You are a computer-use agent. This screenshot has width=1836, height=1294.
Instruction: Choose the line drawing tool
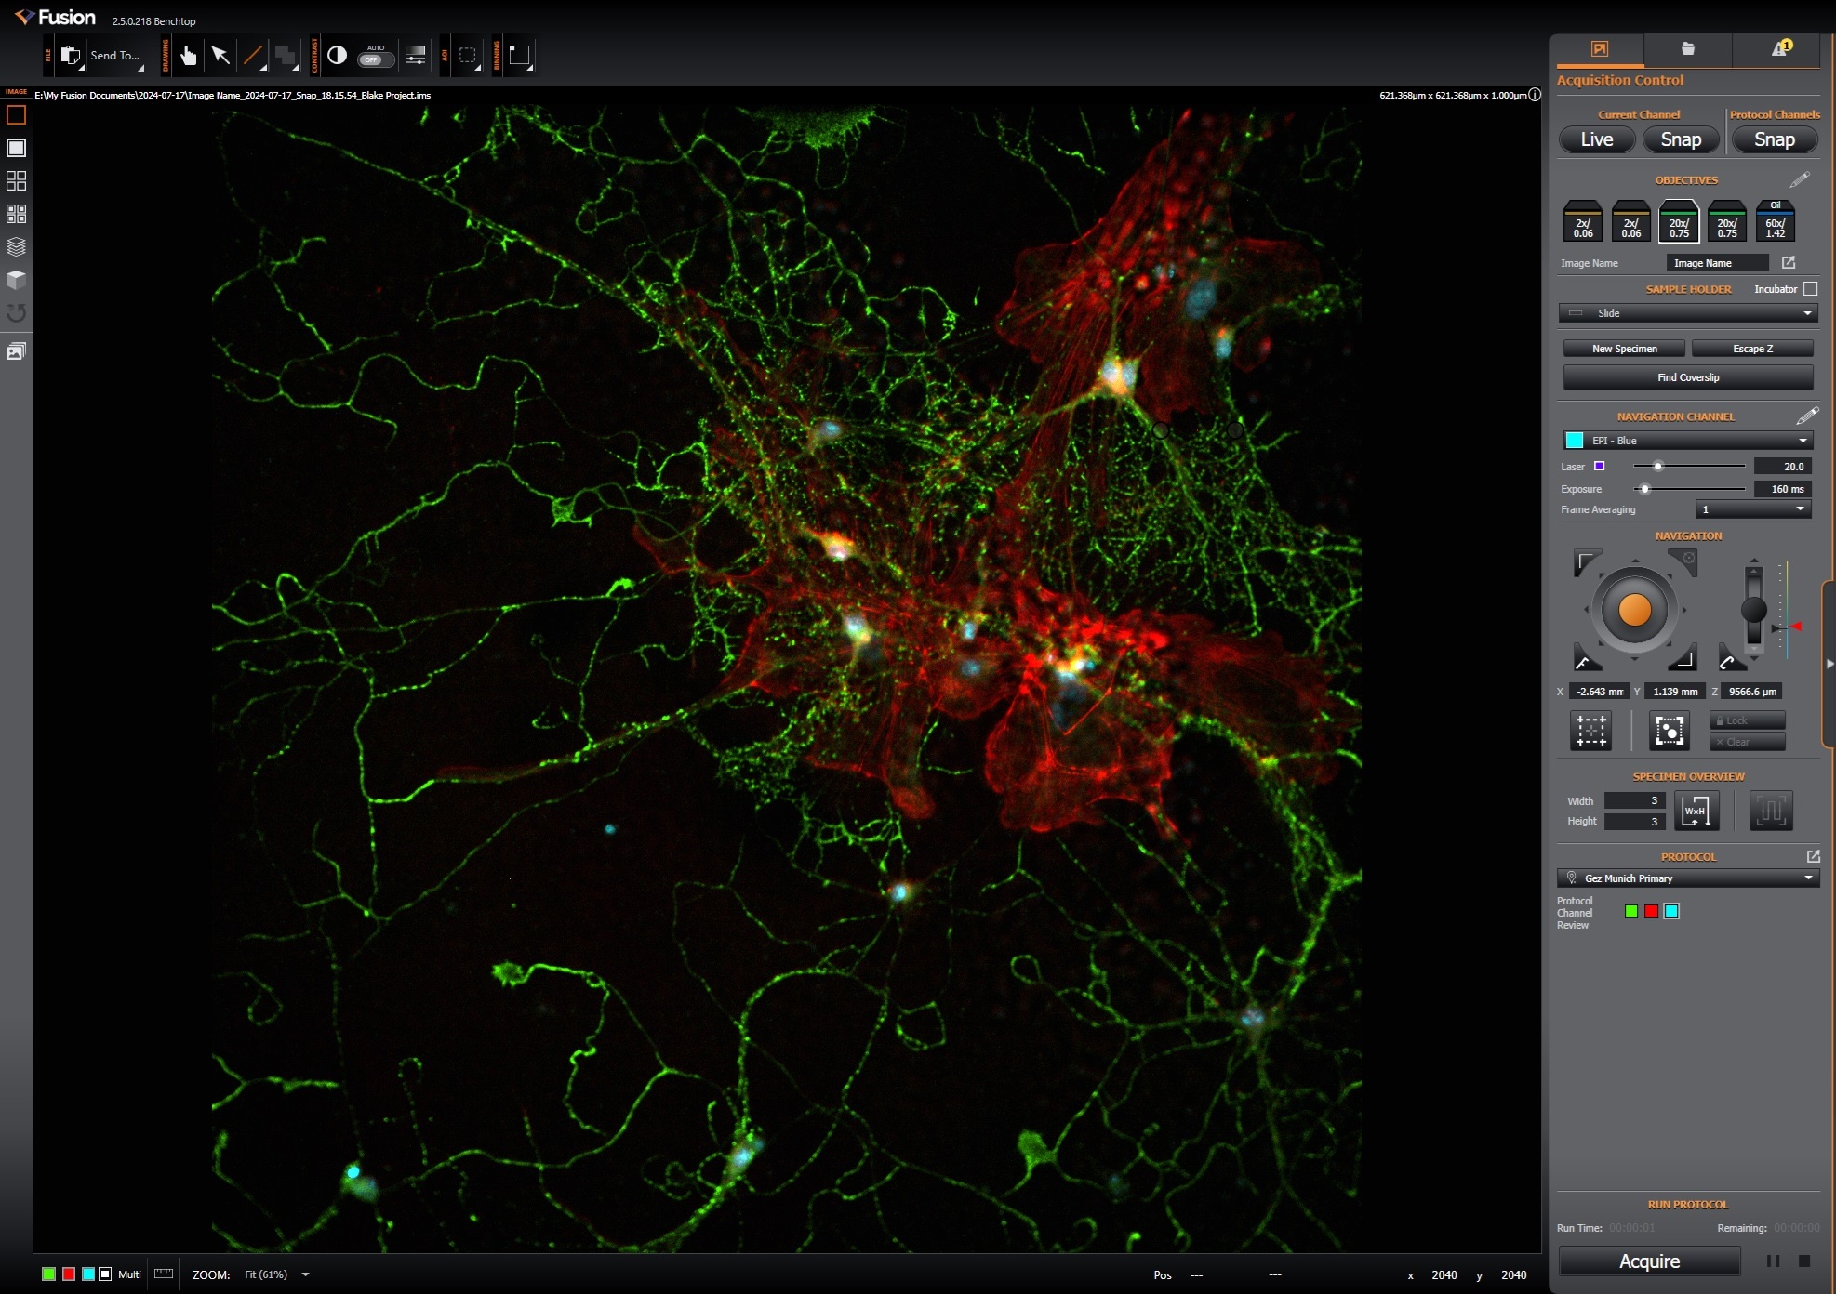(252, 56)
